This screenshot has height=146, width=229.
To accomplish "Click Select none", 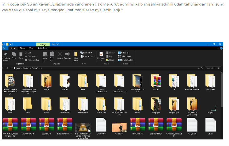I will coord(124,56).
